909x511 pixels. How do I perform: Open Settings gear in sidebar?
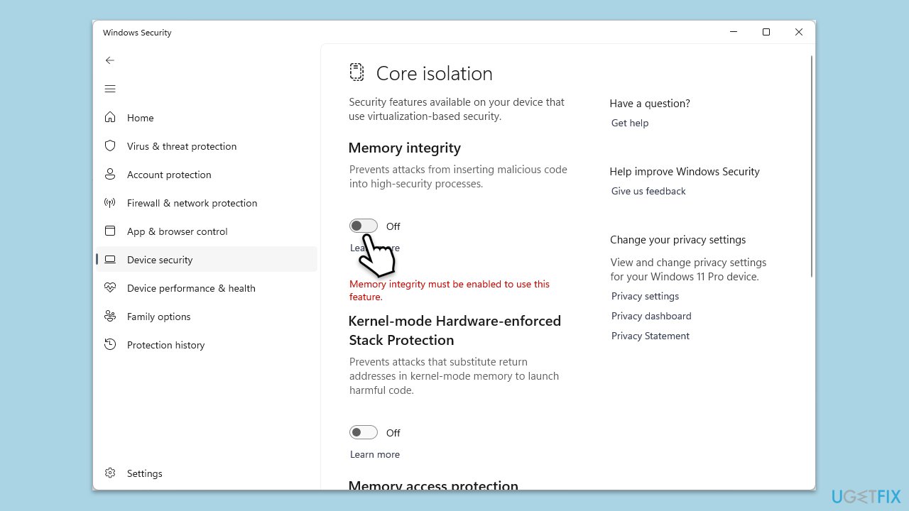[110, 473]
